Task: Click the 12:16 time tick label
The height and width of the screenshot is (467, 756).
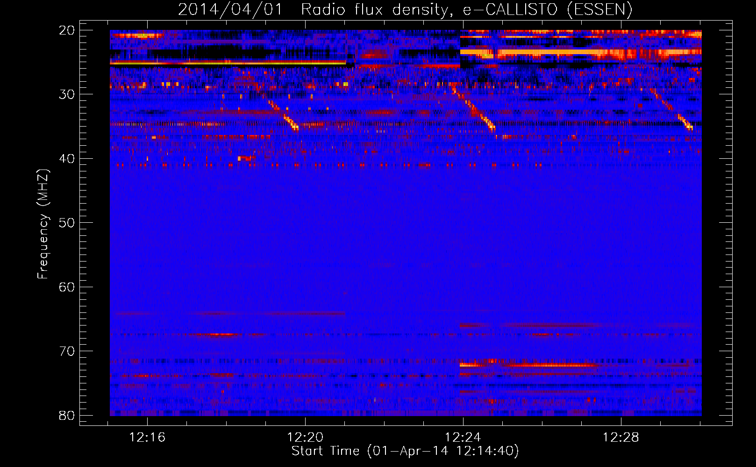Action: (148, 438)
